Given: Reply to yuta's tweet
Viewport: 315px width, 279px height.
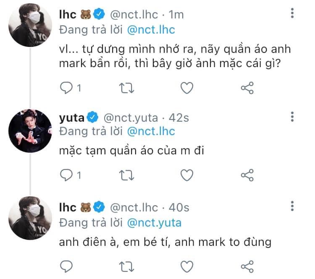Looking at the screenshot, I should pyautogui.click(x=67, y=175).
